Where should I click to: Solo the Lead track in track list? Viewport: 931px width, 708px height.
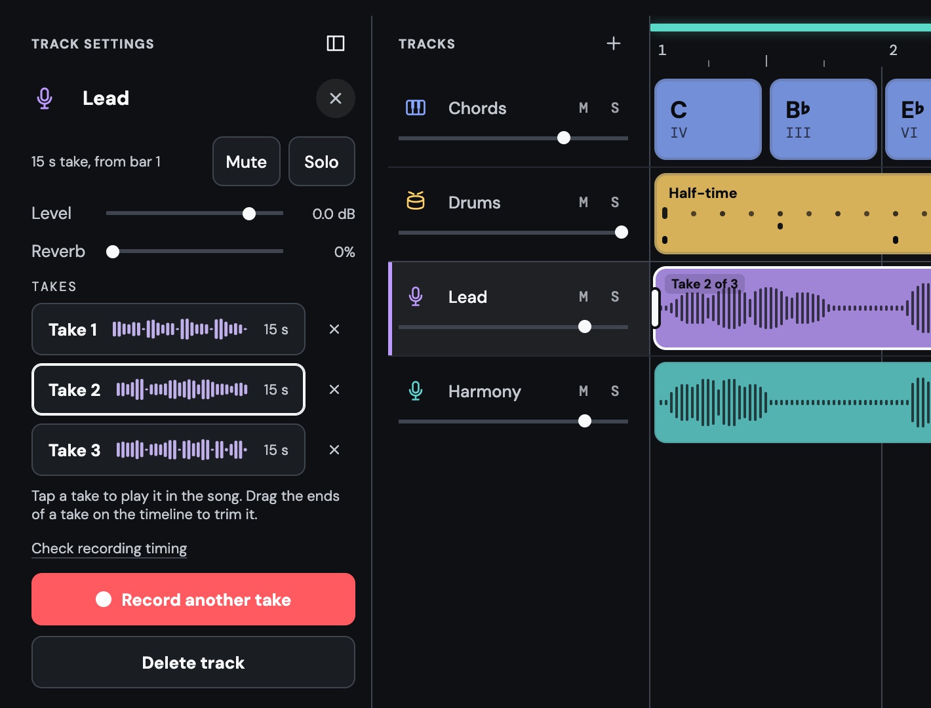click(615, 296)
